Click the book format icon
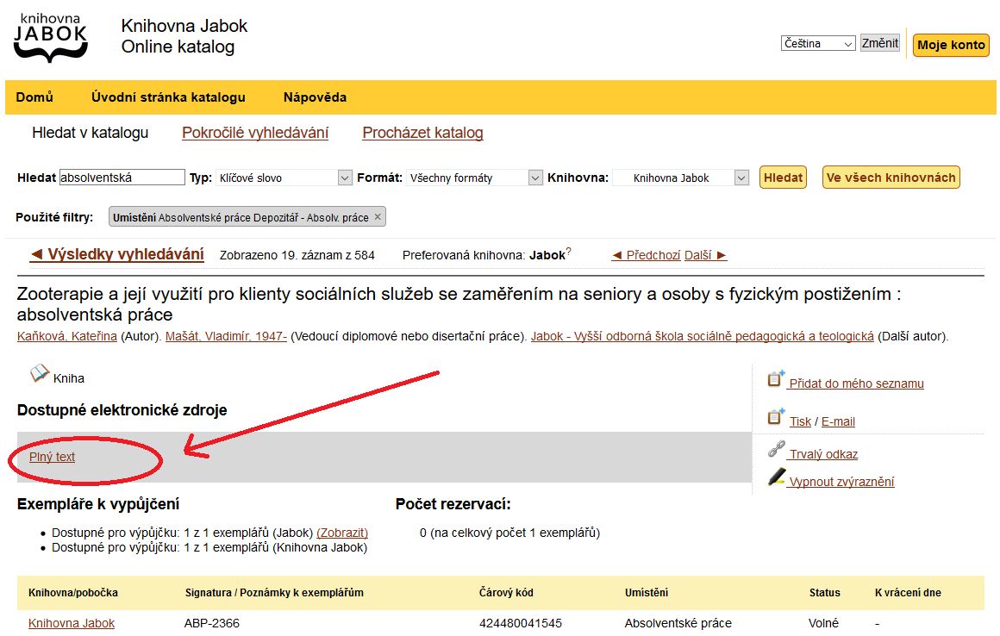1000x636 pixels. 40,374
